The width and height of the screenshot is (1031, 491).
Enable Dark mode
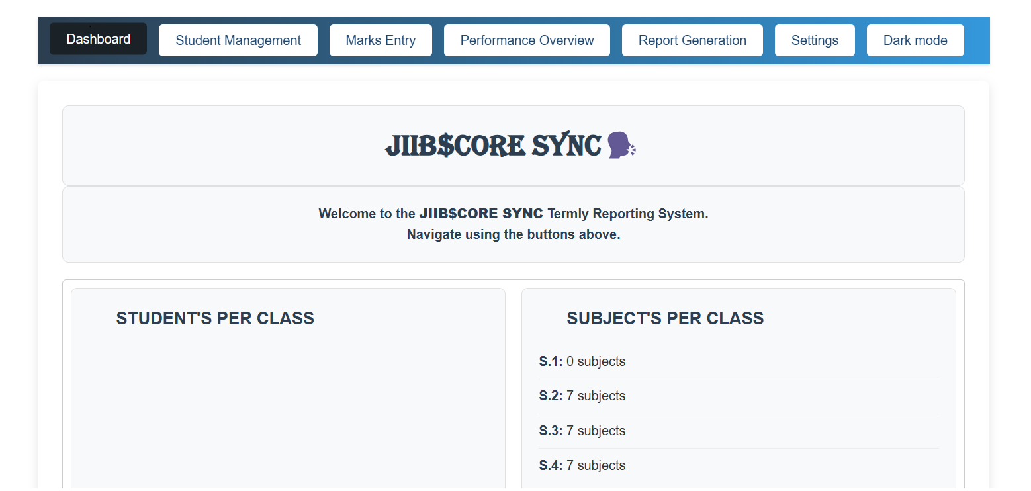tap(915, 40)
